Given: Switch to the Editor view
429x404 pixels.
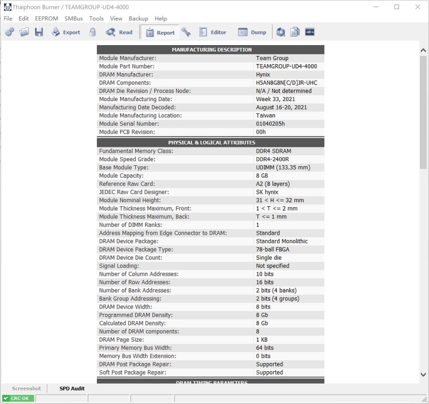Looking at the screenshot, I should [213, 32].
